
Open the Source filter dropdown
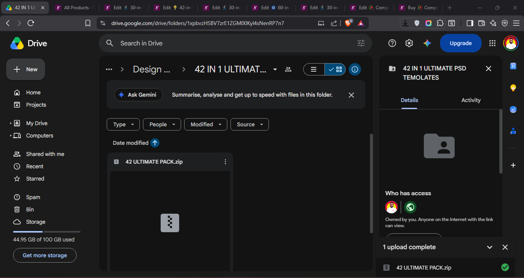249,124
